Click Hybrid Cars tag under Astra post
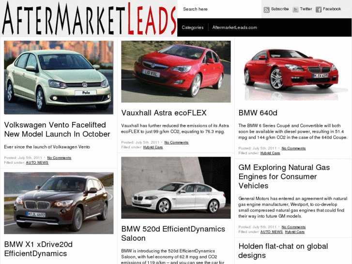352x264 pixels. (153, 147)
